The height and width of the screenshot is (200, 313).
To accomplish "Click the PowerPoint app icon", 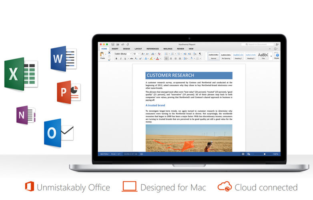I will pos(68,92).
